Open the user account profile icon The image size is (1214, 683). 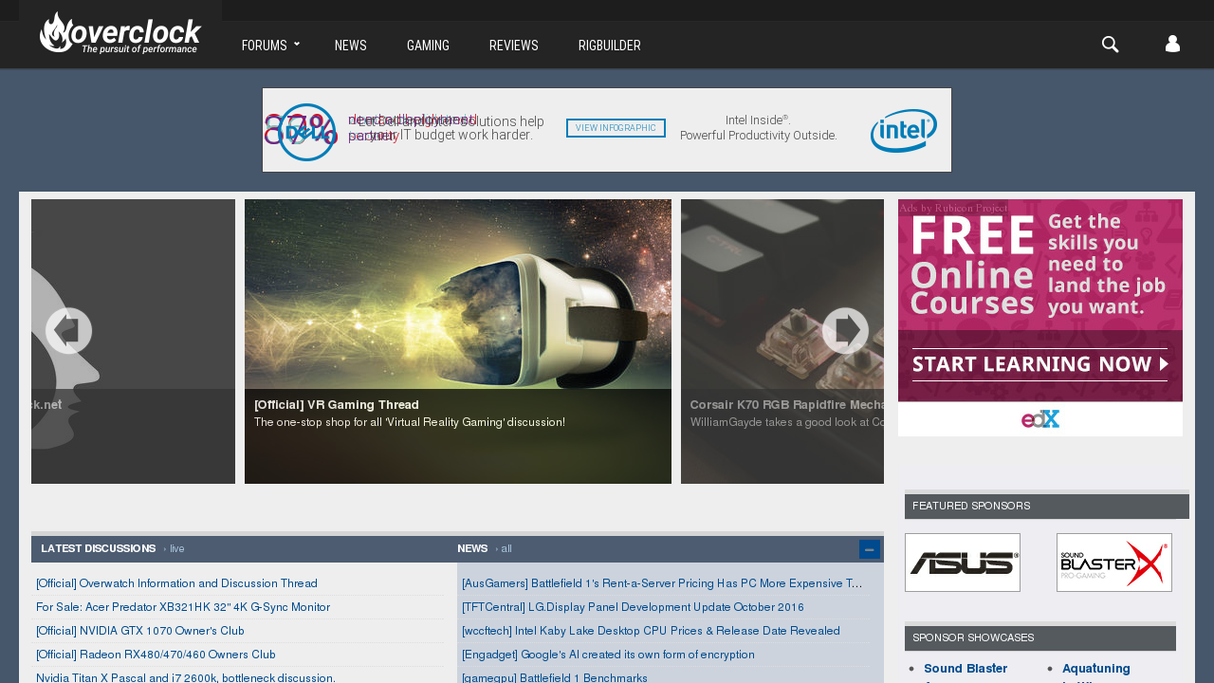(1172, 45)
